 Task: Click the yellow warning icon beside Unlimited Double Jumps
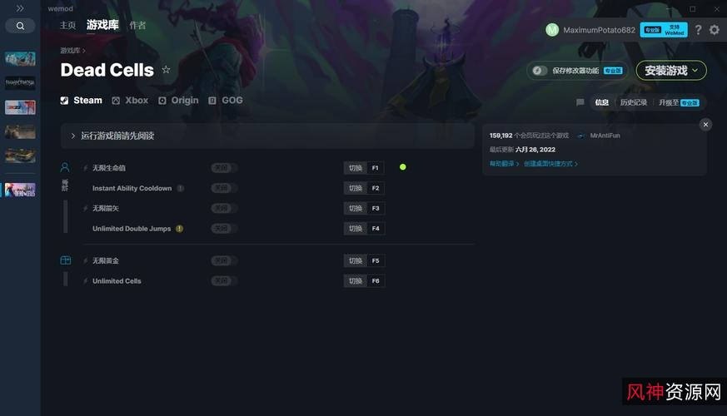[x=179, y=228]
